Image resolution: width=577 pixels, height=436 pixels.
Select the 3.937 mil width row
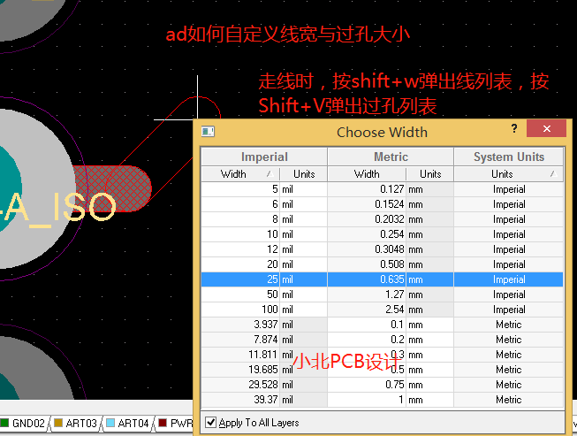(x=382, y=325)
